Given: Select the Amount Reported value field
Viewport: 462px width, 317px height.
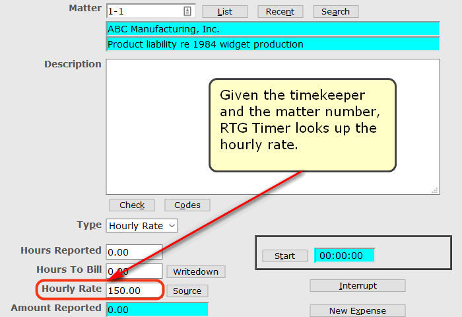Looking at the screenshot, I should (x=157, y=310).
